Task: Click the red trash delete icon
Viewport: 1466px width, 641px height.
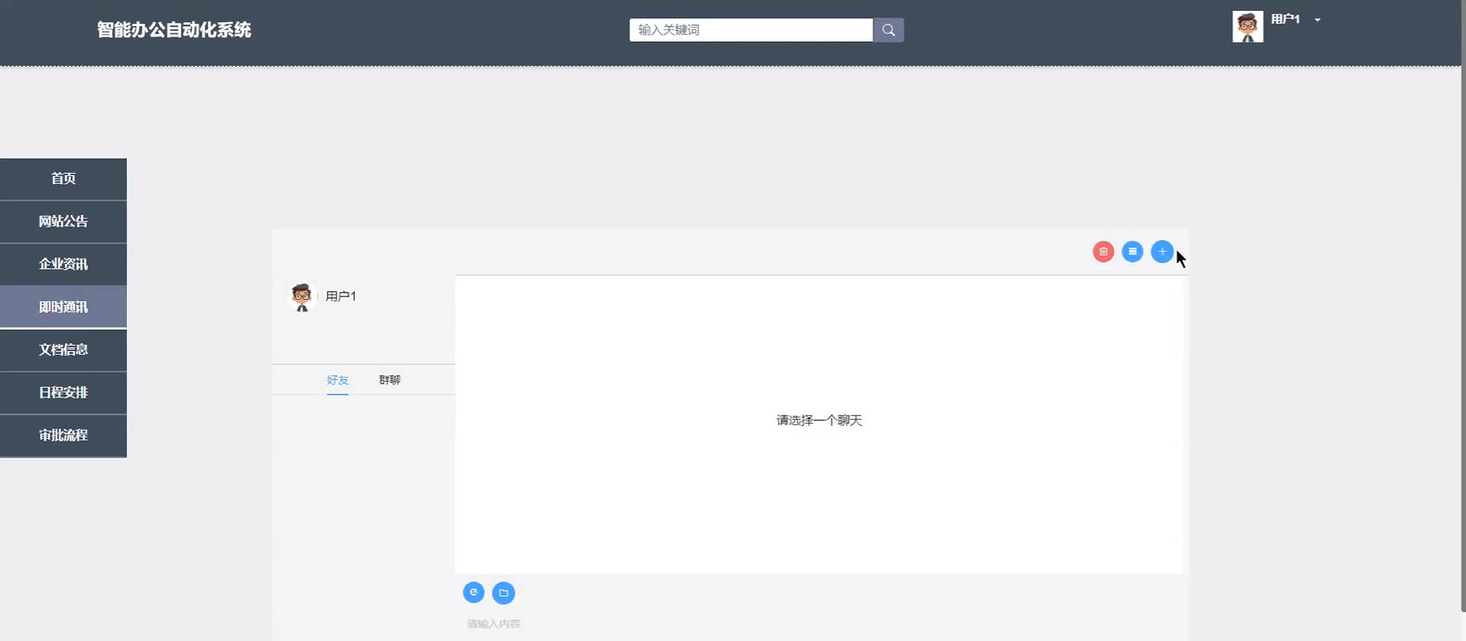Action: tap(1103, 252)
